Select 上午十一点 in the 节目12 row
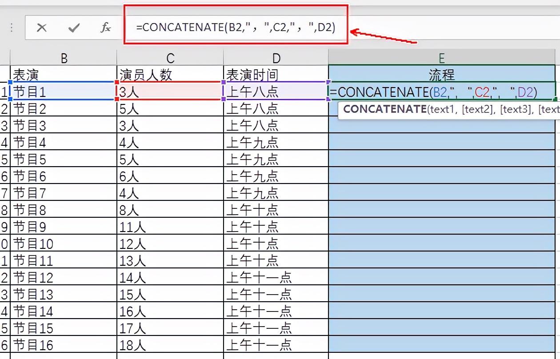This screenshot has width=560, height=359. click(x=276, y=277)
